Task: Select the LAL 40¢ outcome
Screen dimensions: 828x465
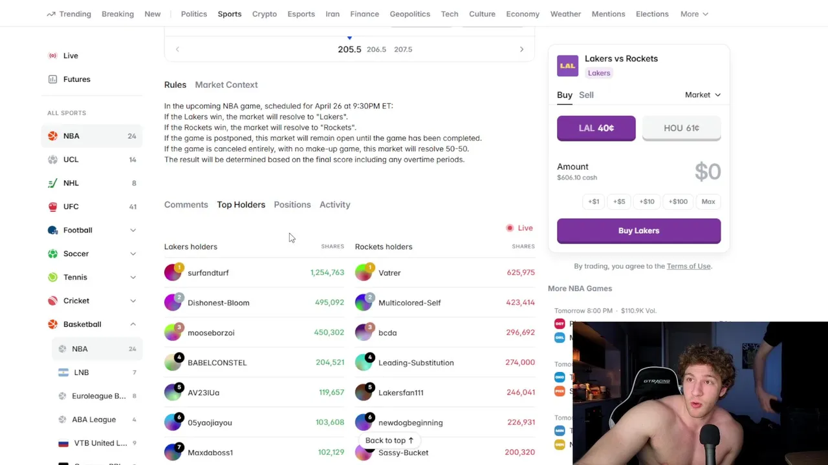Action: (596, 128)
